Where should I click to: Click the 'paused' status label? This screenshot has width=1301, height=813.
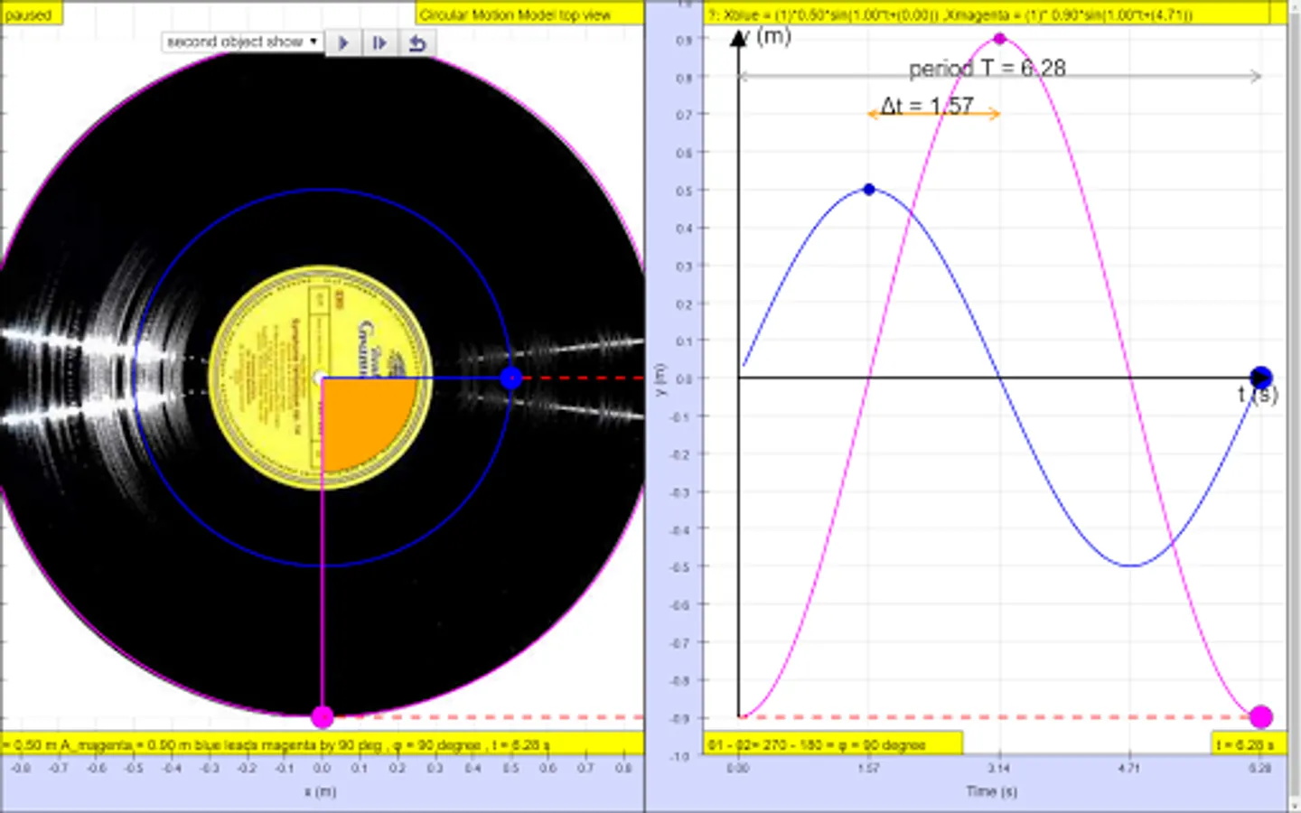tap(30, 14)
